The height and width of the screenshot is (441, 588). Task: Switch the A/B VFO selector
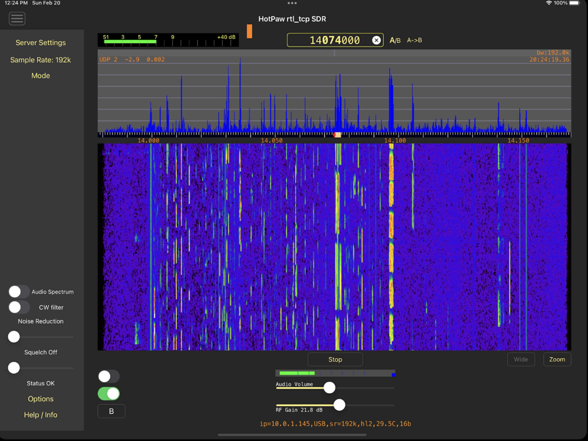(395, 41)
